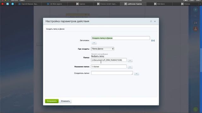Open the blue square pinned tab icon
202x113 pixels.
(8, 4)
